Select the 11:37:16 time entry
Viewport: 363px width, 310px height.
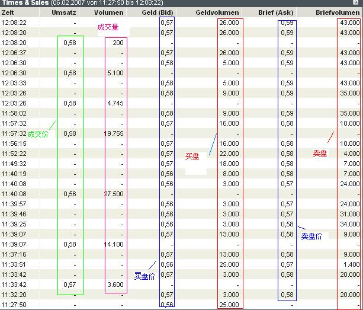14,254
